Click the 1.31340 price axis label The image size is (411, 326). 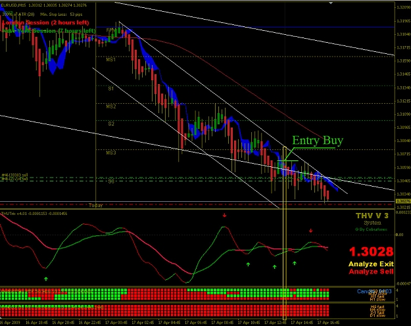pyautogui.click(x=403, y=87)
